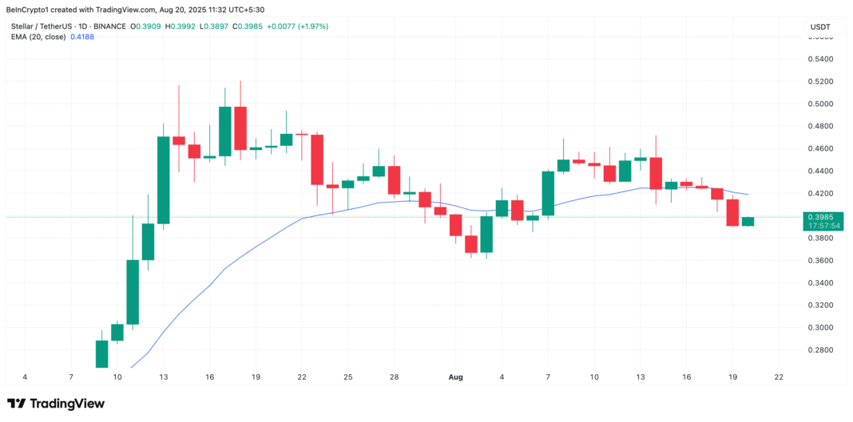Image resolution: width=853 pixels, height=422 pixels.
Task: Select the latest green candle on Aug 20
Action: (748, 221)
